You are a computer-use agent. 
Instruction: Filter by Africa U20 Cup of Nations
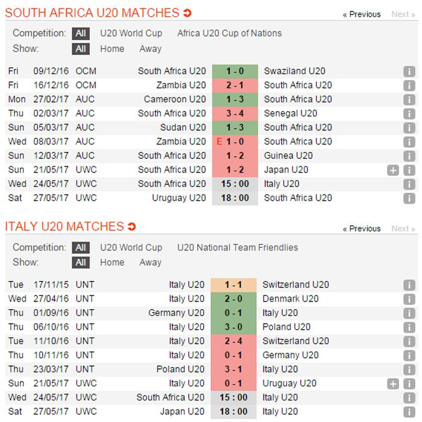(229, 33)
